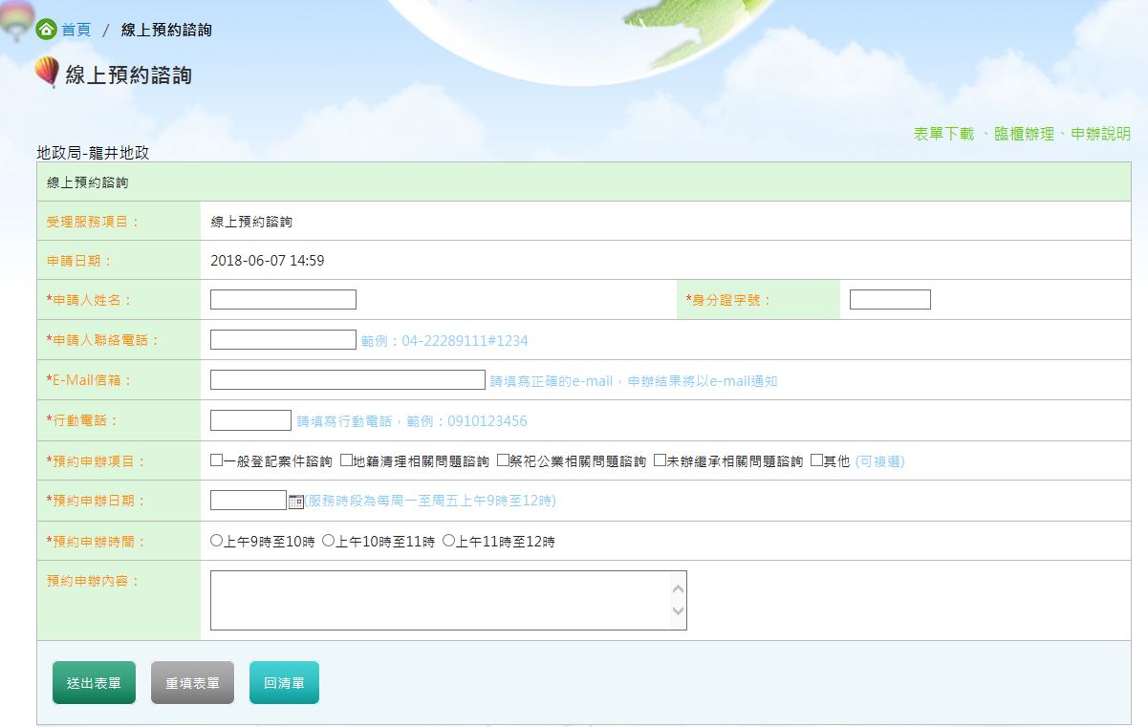Focus the E-Mail信箱 input field

point(348,380)
